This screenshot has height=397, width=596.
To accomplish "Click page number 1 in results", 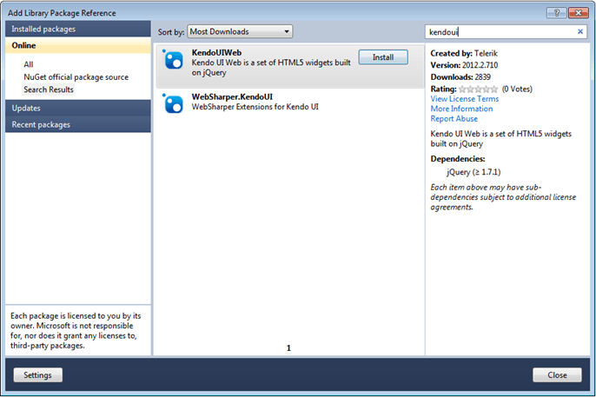I will [288, 348].
